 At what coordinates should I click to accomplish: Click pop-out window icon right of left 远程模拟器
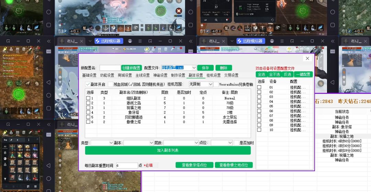point(150,41)
